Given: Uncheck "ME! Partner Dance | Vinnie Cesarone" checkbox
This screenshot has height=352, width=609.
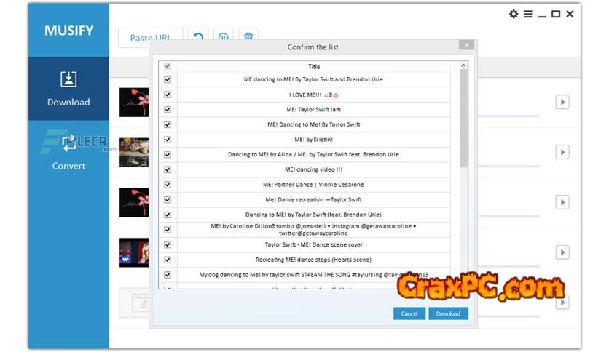Looking at the screenshot, I should coord(168,185).
